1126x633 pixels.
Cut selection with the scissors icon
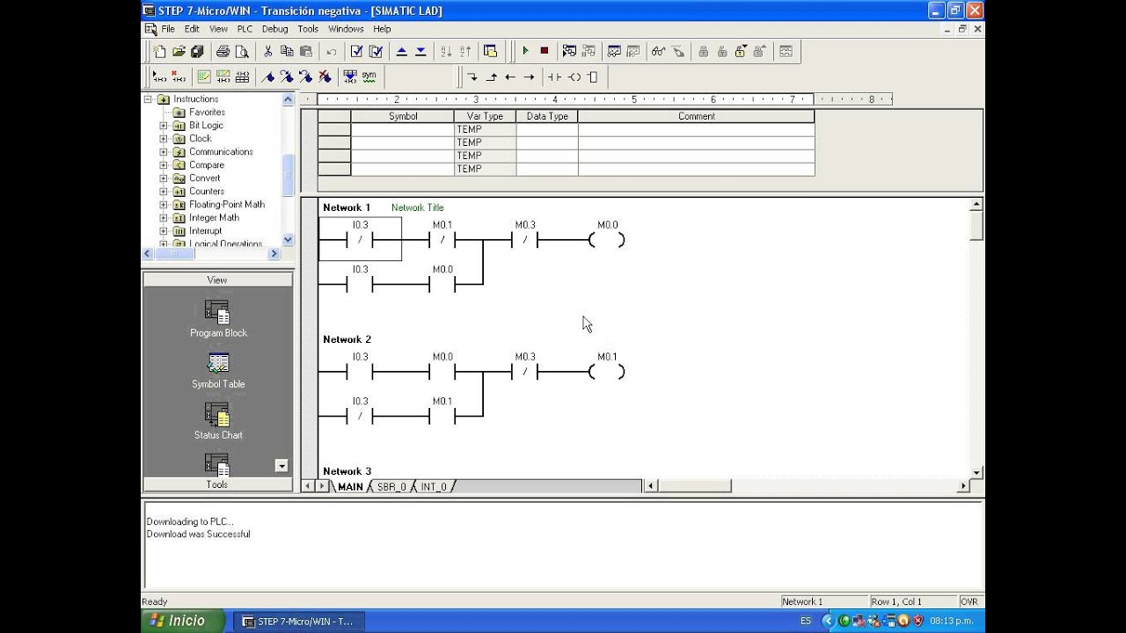pos(268,51)
